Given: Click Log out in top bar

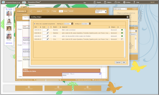Looking at the screenshot, I should click(152, 2).
